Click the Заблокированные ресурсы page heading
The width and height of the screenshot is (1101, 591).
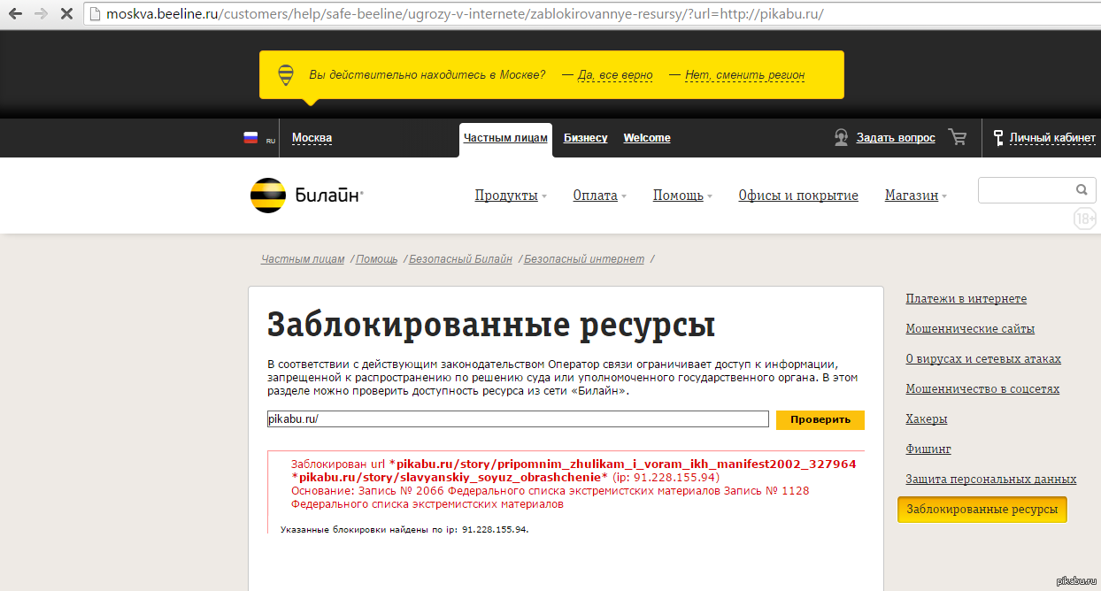(x=491, y=326)
